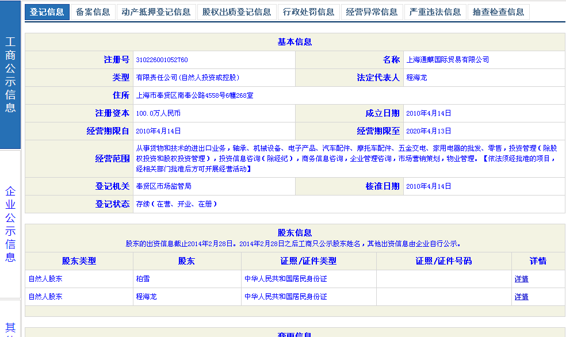566x337 pixels.
Task: Switch to 企业公示信息 in the left sidebar
Action: (10, 224)
